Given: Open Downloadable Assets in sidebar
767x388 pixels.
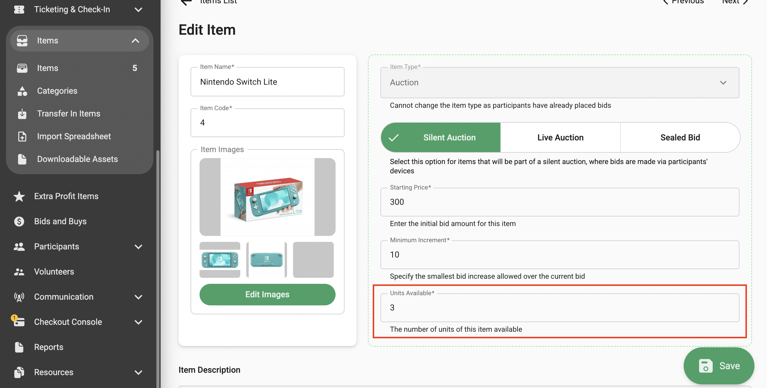Looking at the screenshot, I should [77, 159].
